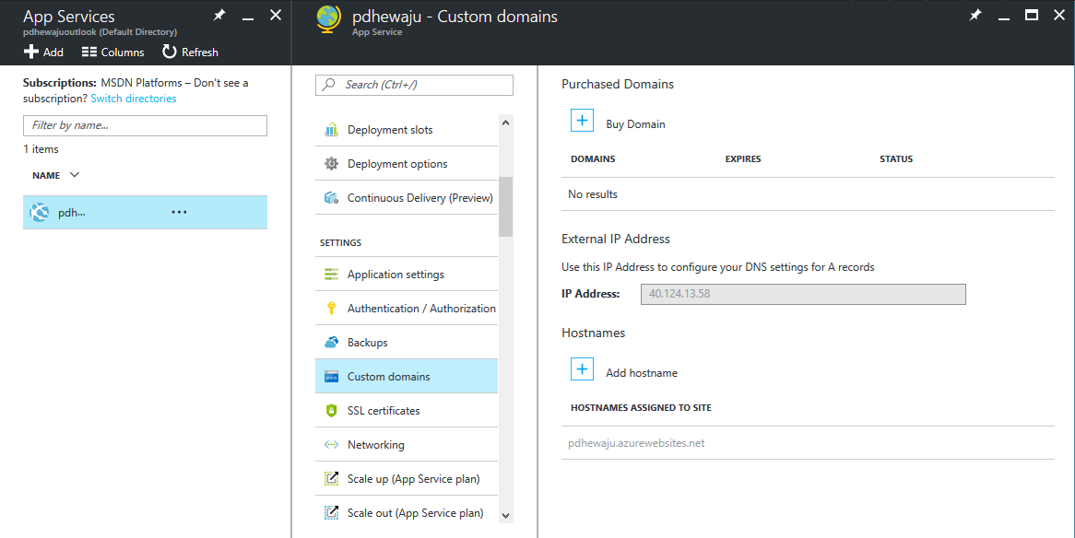Toggle the NAME column sort chevron
The image size is (1075, 538).
point(75,175)
